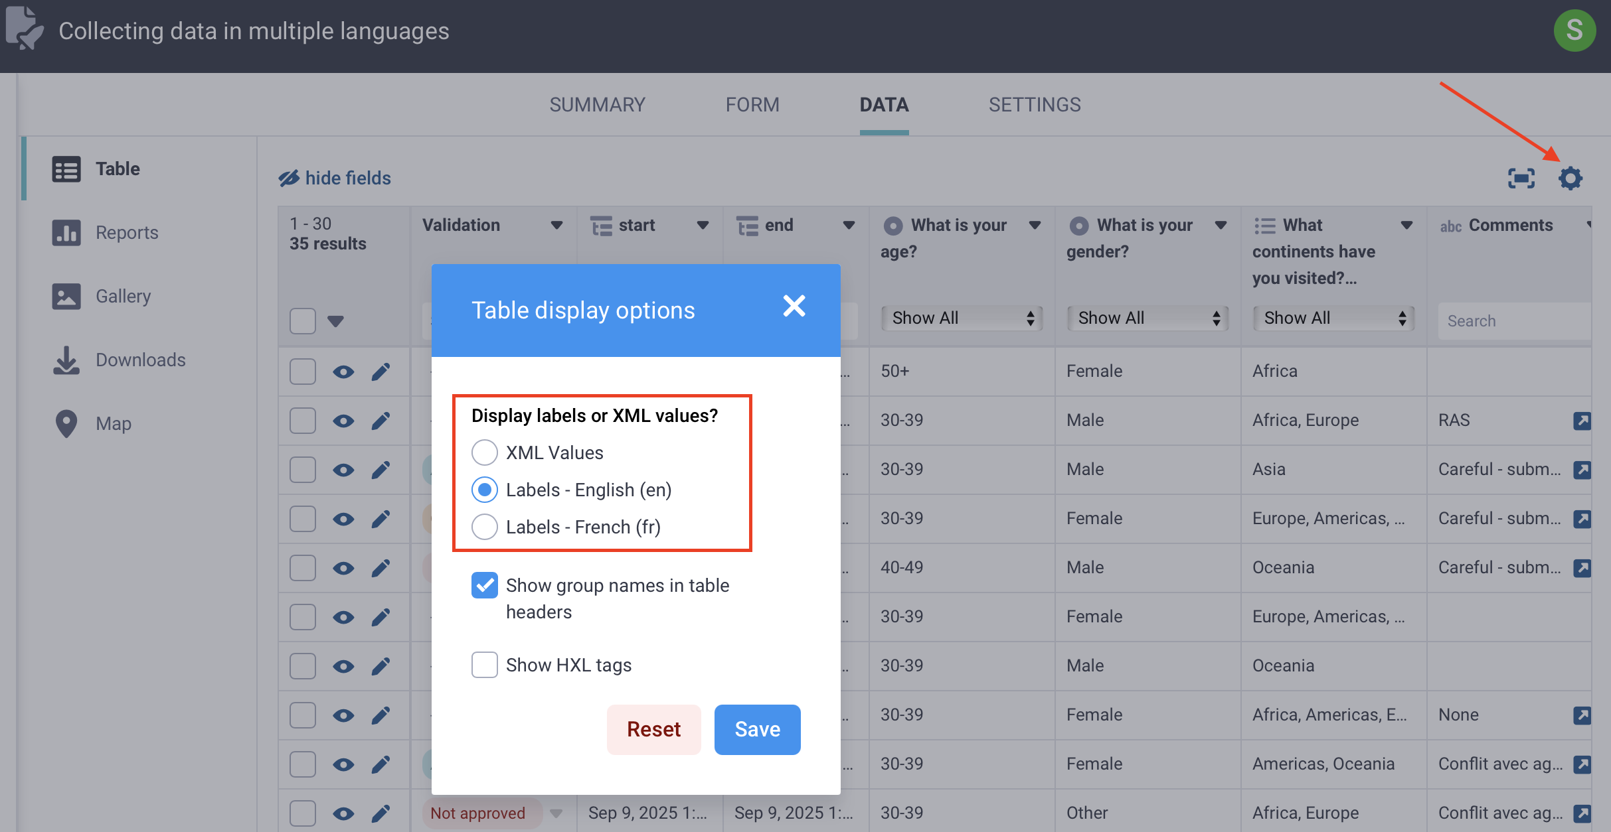Open the Reports section
The height and width of the screenshot is (832, 1611).
[x=127, y=232]
